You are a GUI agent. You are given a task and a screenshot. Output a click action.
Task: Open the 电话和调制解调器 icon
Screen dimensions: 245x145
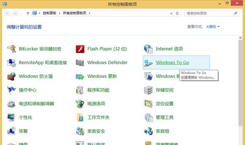pyautogui.click(x=11, y=104)
